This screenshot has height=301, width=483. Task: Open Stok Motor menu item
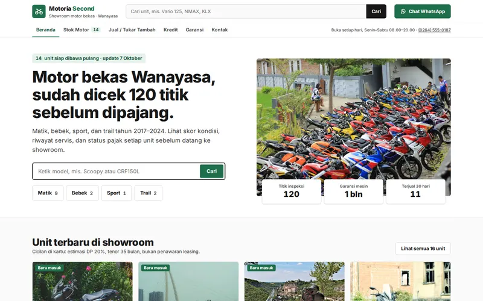click(x=82, y=29)
